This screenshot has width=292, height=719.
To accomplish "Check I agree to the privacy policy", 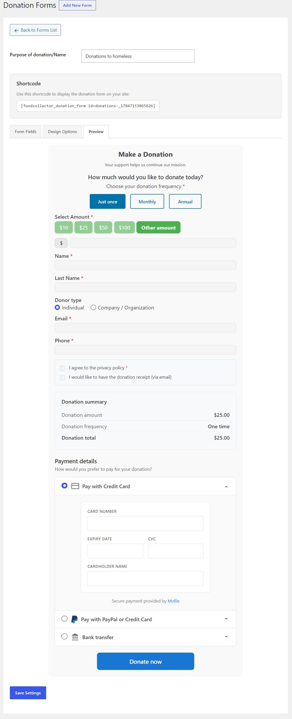I will (x=63, y=368).
